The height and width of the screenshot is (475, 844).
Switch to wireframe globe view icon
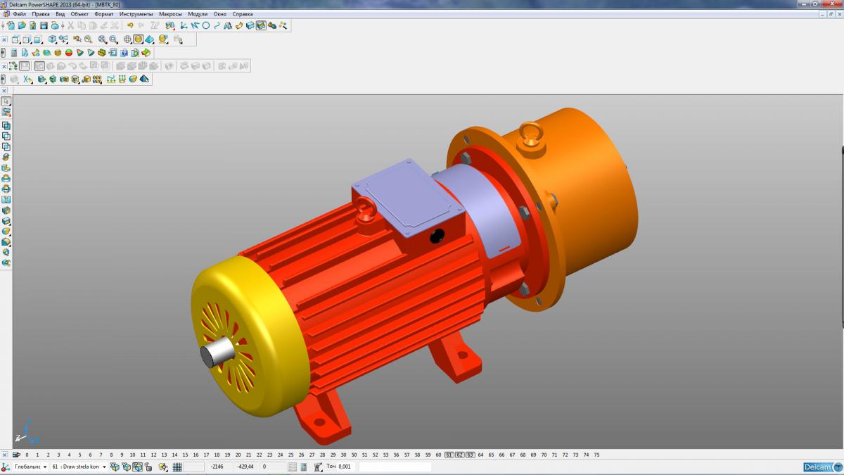tap(127, 39)
